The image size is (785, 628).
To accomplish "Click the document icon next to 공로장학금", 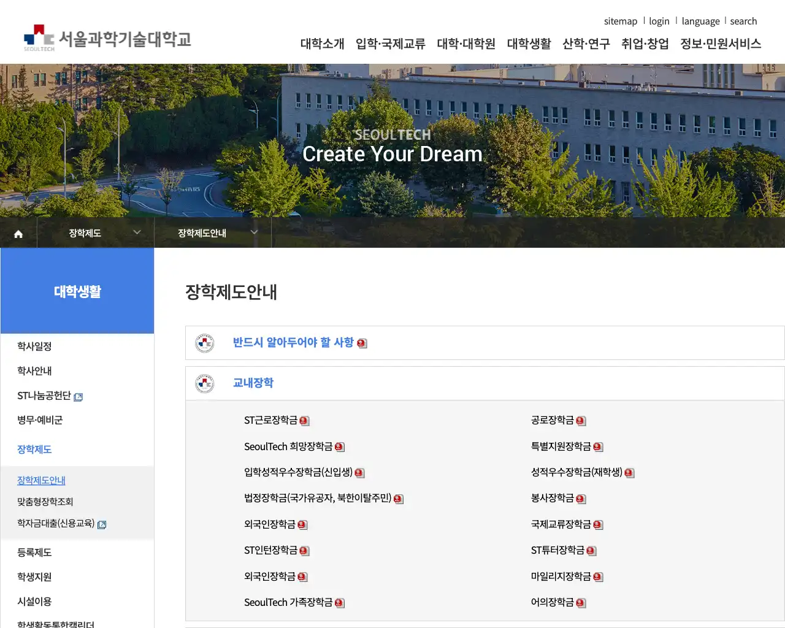I will (581, 421).
